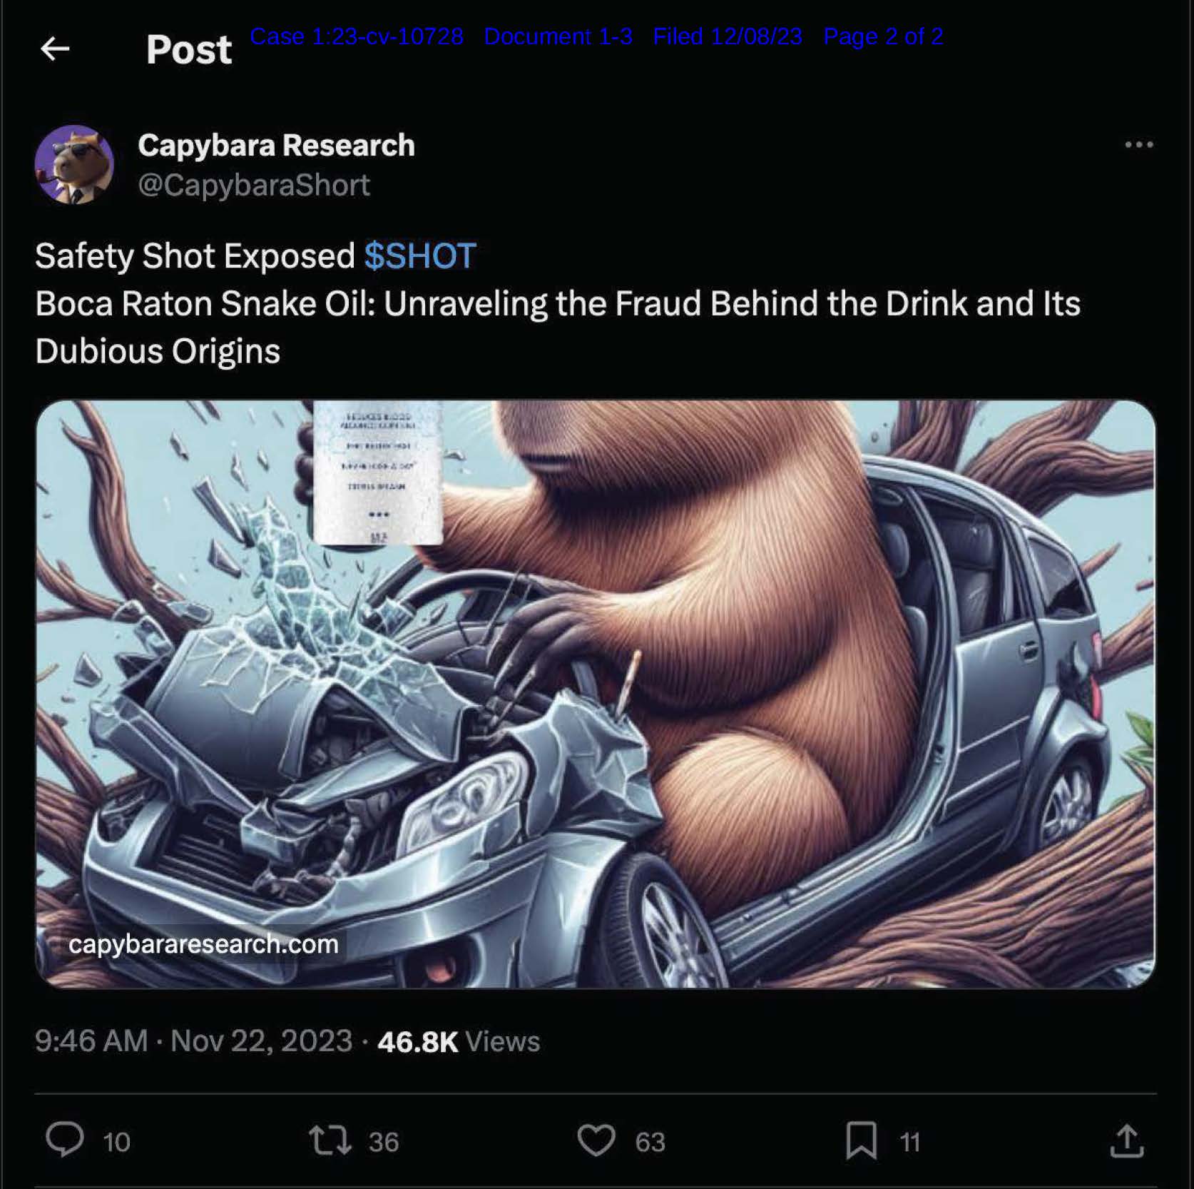Open the Capybara Research profile avatar
The width and height of the screenshot is (1194, 1189).
74,165
